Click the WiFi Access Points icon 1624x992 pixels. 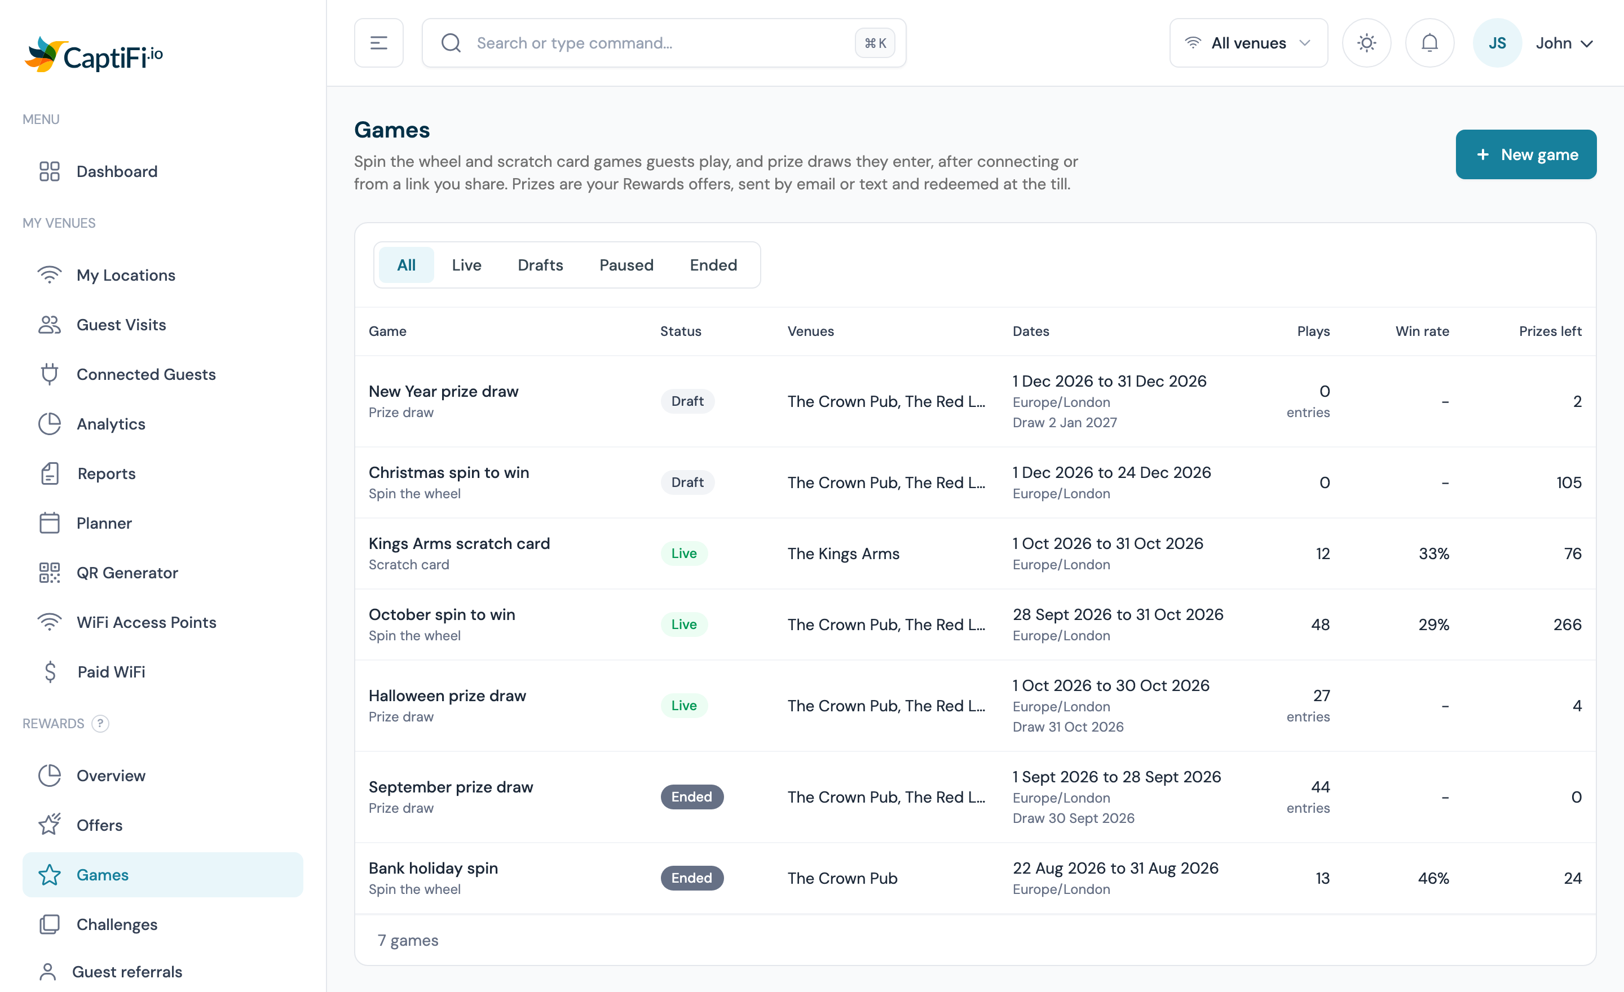point(50,622)
